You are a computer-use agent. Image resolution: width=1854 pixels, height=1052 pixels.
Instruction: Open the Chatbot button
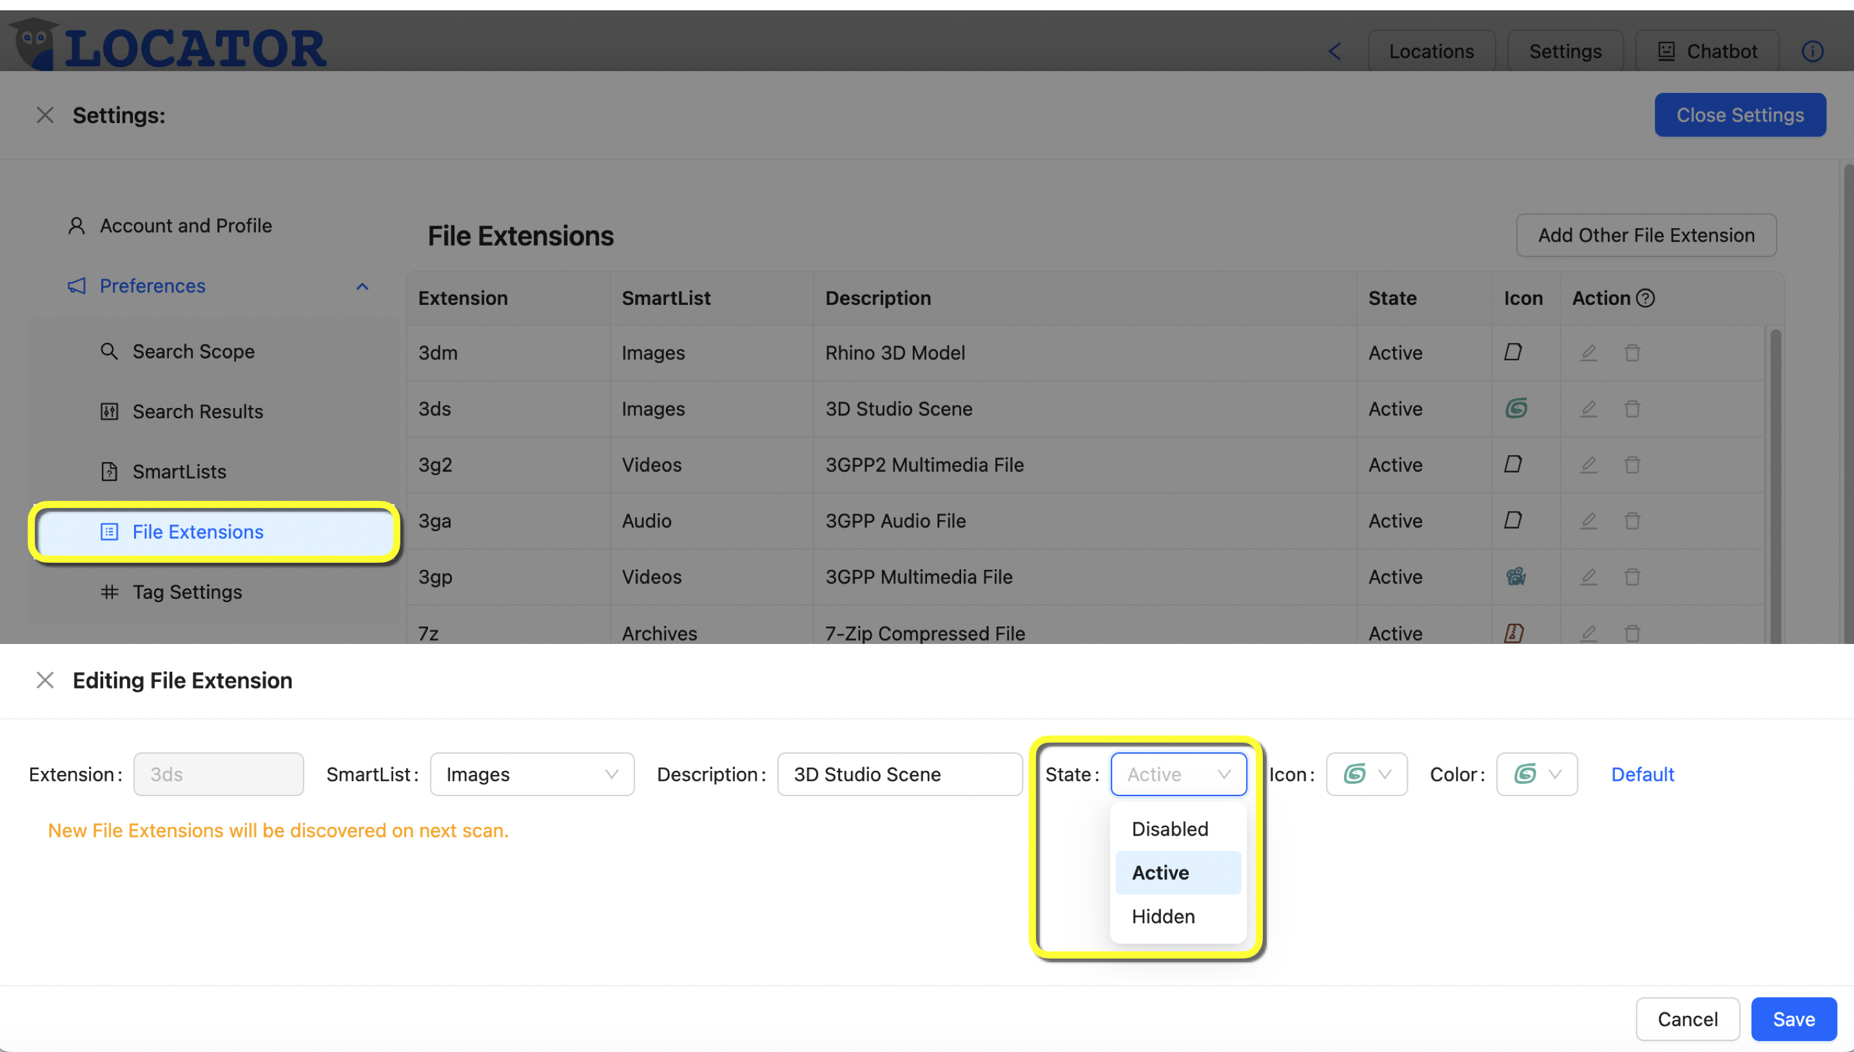[x=1707, y=52]
